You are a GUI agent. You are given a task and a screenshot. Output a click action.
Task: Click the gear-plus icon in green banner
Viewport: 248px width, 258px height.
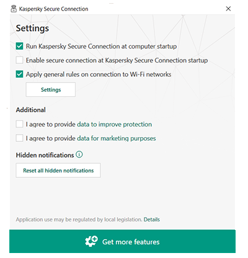pyautogui.click(x=91, y=241)
